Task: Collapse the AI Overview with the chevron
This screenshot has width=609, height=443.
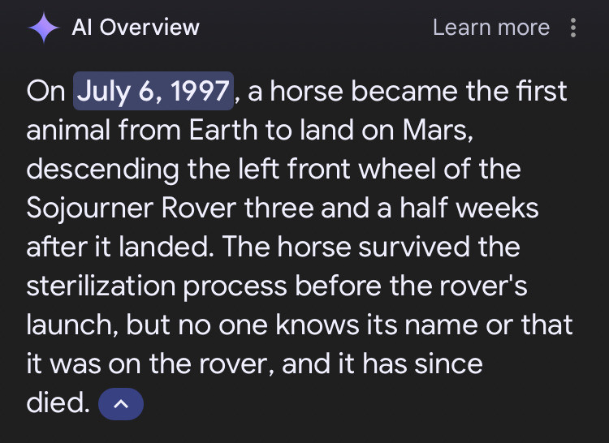Action: coord(120,404)
